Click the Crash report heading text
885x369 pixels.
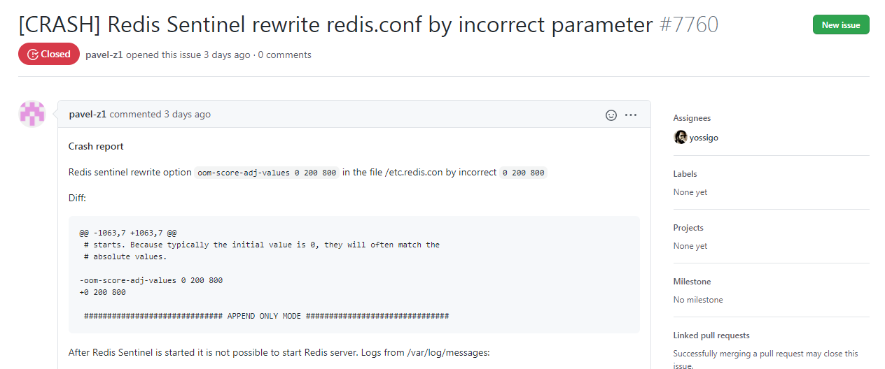click(x=96, y=146)
